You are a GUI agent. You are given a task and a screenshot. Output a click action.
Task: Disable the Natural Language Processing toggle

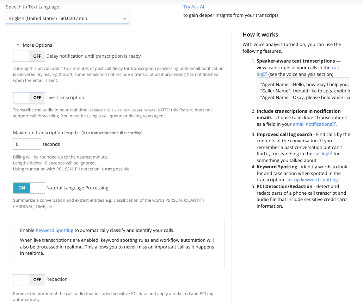29,188
